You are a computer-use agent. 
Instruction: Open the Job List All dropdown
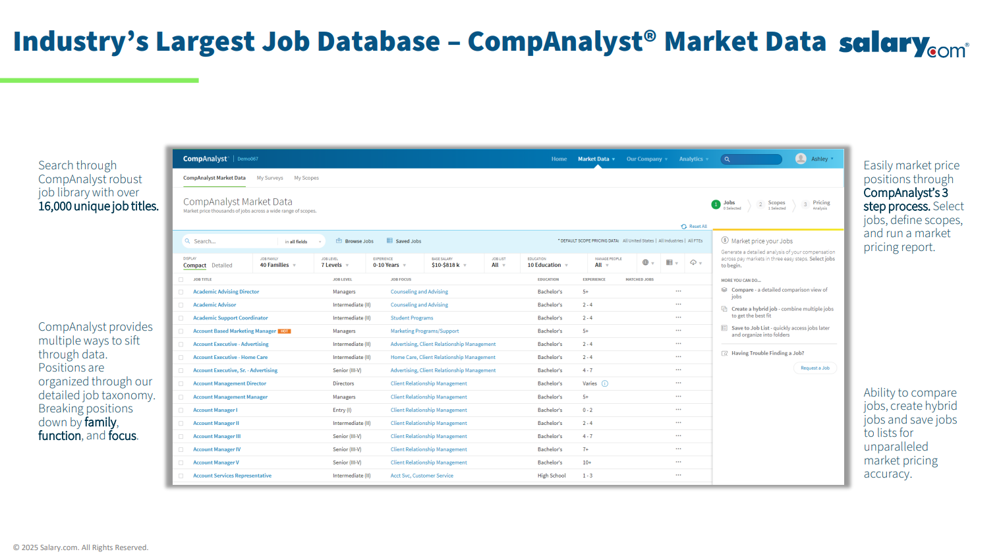[498, 265]
